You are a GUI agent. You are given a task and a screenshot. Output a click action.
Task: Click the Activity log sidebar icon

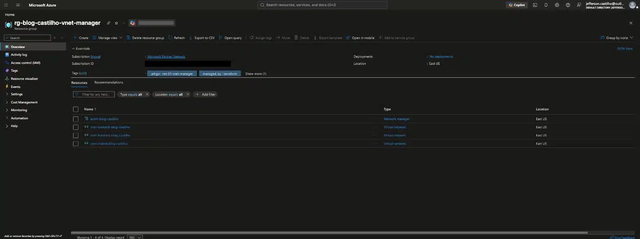point(7,55)
